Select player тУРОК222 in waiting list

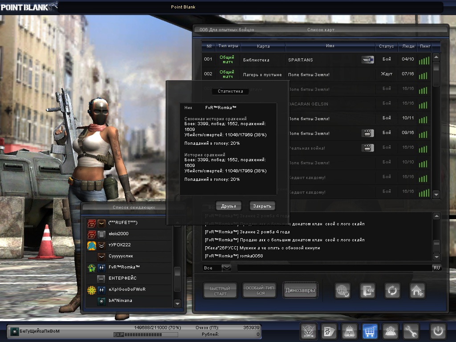click(130, 245)
